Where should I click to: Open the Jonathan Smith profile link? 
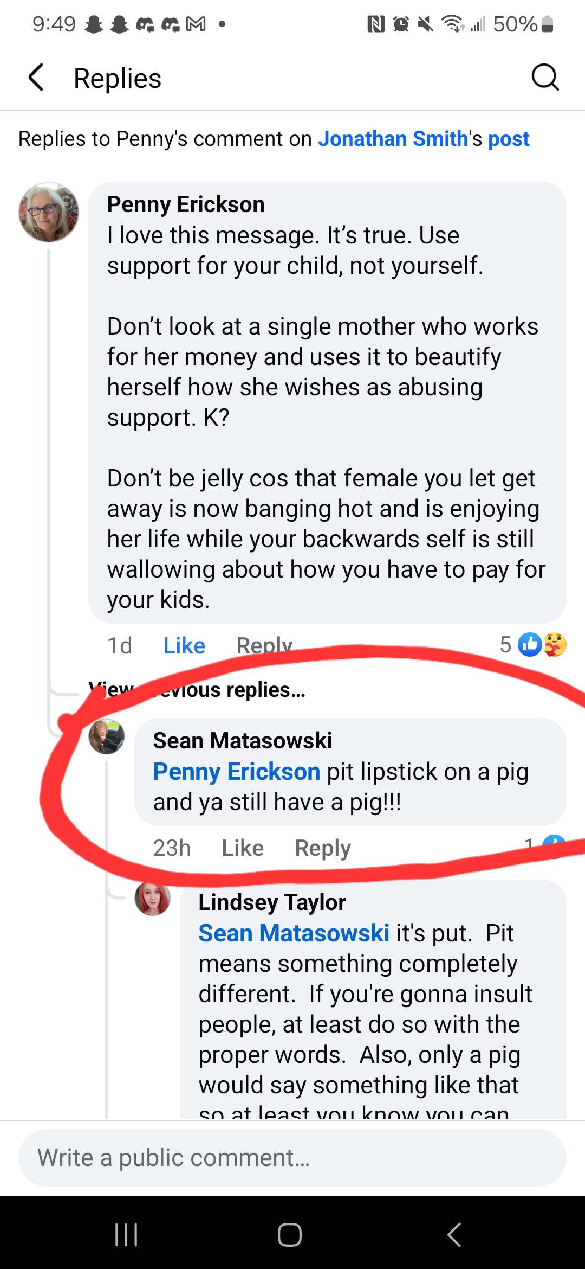pyautogui.click(x=393, y=139)
